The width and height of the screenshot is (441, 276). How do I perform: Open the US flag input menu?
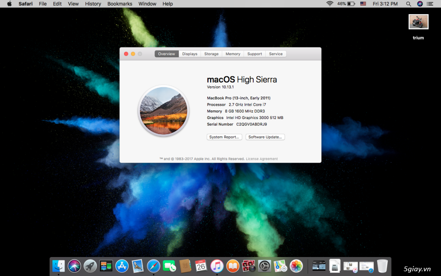pos(363,3)
